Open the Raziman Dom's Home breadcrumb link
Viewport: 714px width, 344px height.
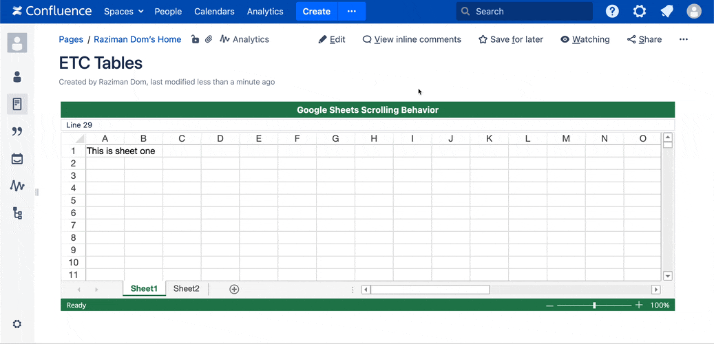pyautogui.click(x=137, y=40)
